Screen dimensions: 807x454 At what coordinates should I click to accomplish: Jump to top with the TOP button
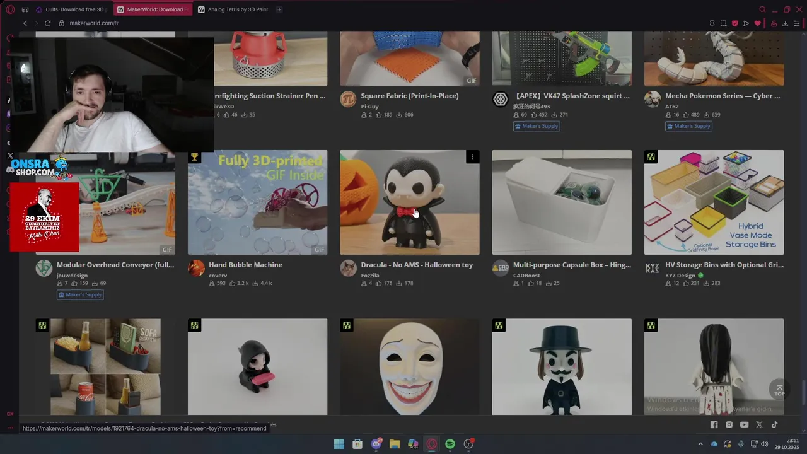pos(779,390)
